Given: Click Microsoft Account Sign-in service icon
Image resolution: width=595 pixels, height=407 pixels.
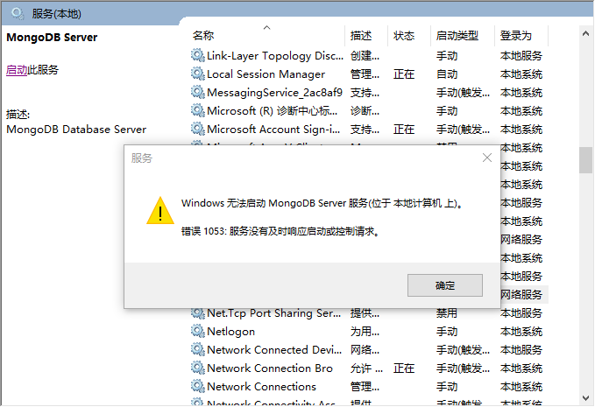Looking at the screenshot, I should pos(198,129).
